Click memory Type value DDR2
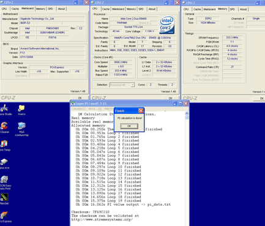Screen dimensions: 265x226 [x=208, y=18]
